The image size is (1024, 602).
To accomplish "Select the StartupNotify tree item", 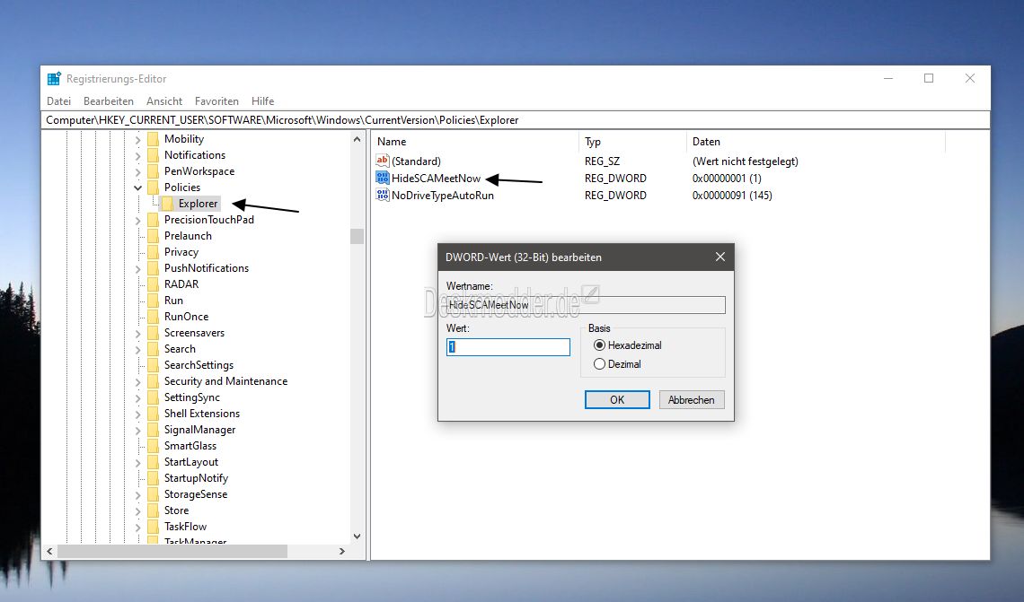I will coord(196,478).
